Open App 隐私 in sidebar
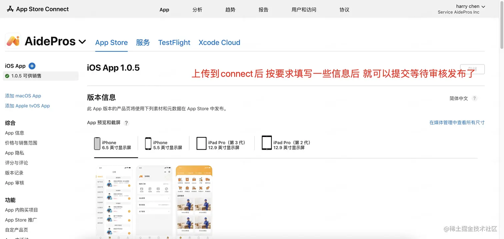 (x=15, y=153)
